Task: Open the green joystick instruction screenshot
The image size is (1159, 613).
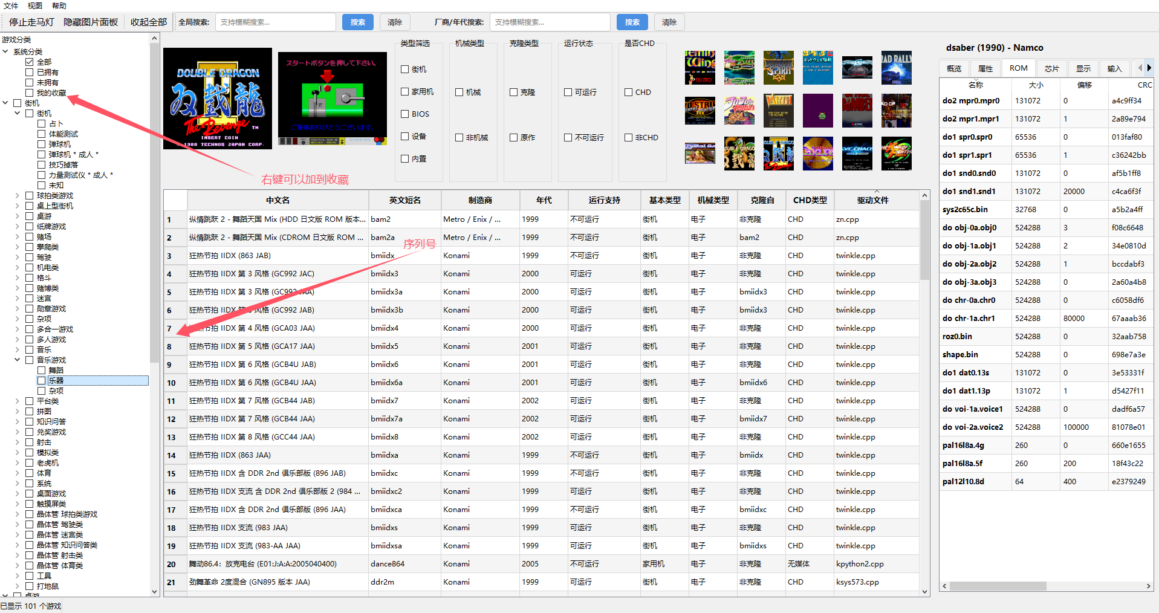Action: pos(332,99)
